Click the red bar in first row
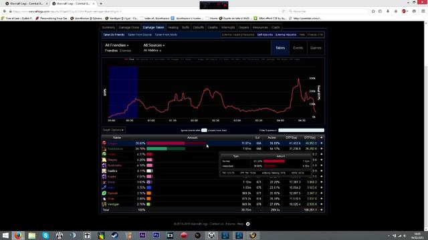 [177, 143]
